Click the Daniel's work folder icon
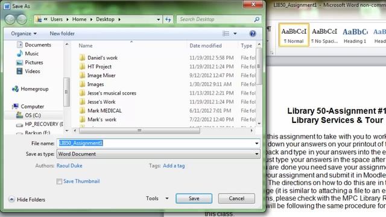The image size is (386, 217). pyautogui.click(x=82, y=58)
